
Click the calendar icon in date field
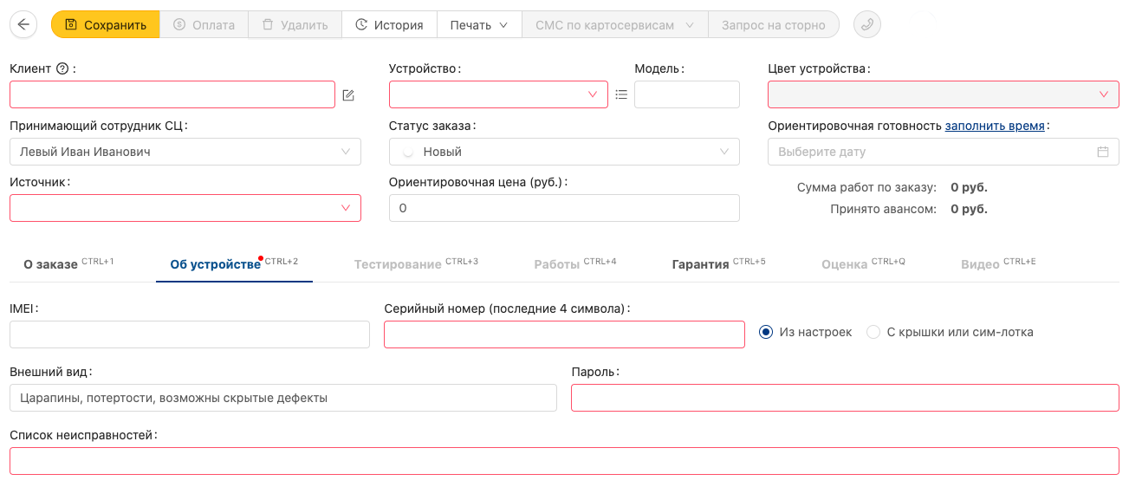(1103, 152)
